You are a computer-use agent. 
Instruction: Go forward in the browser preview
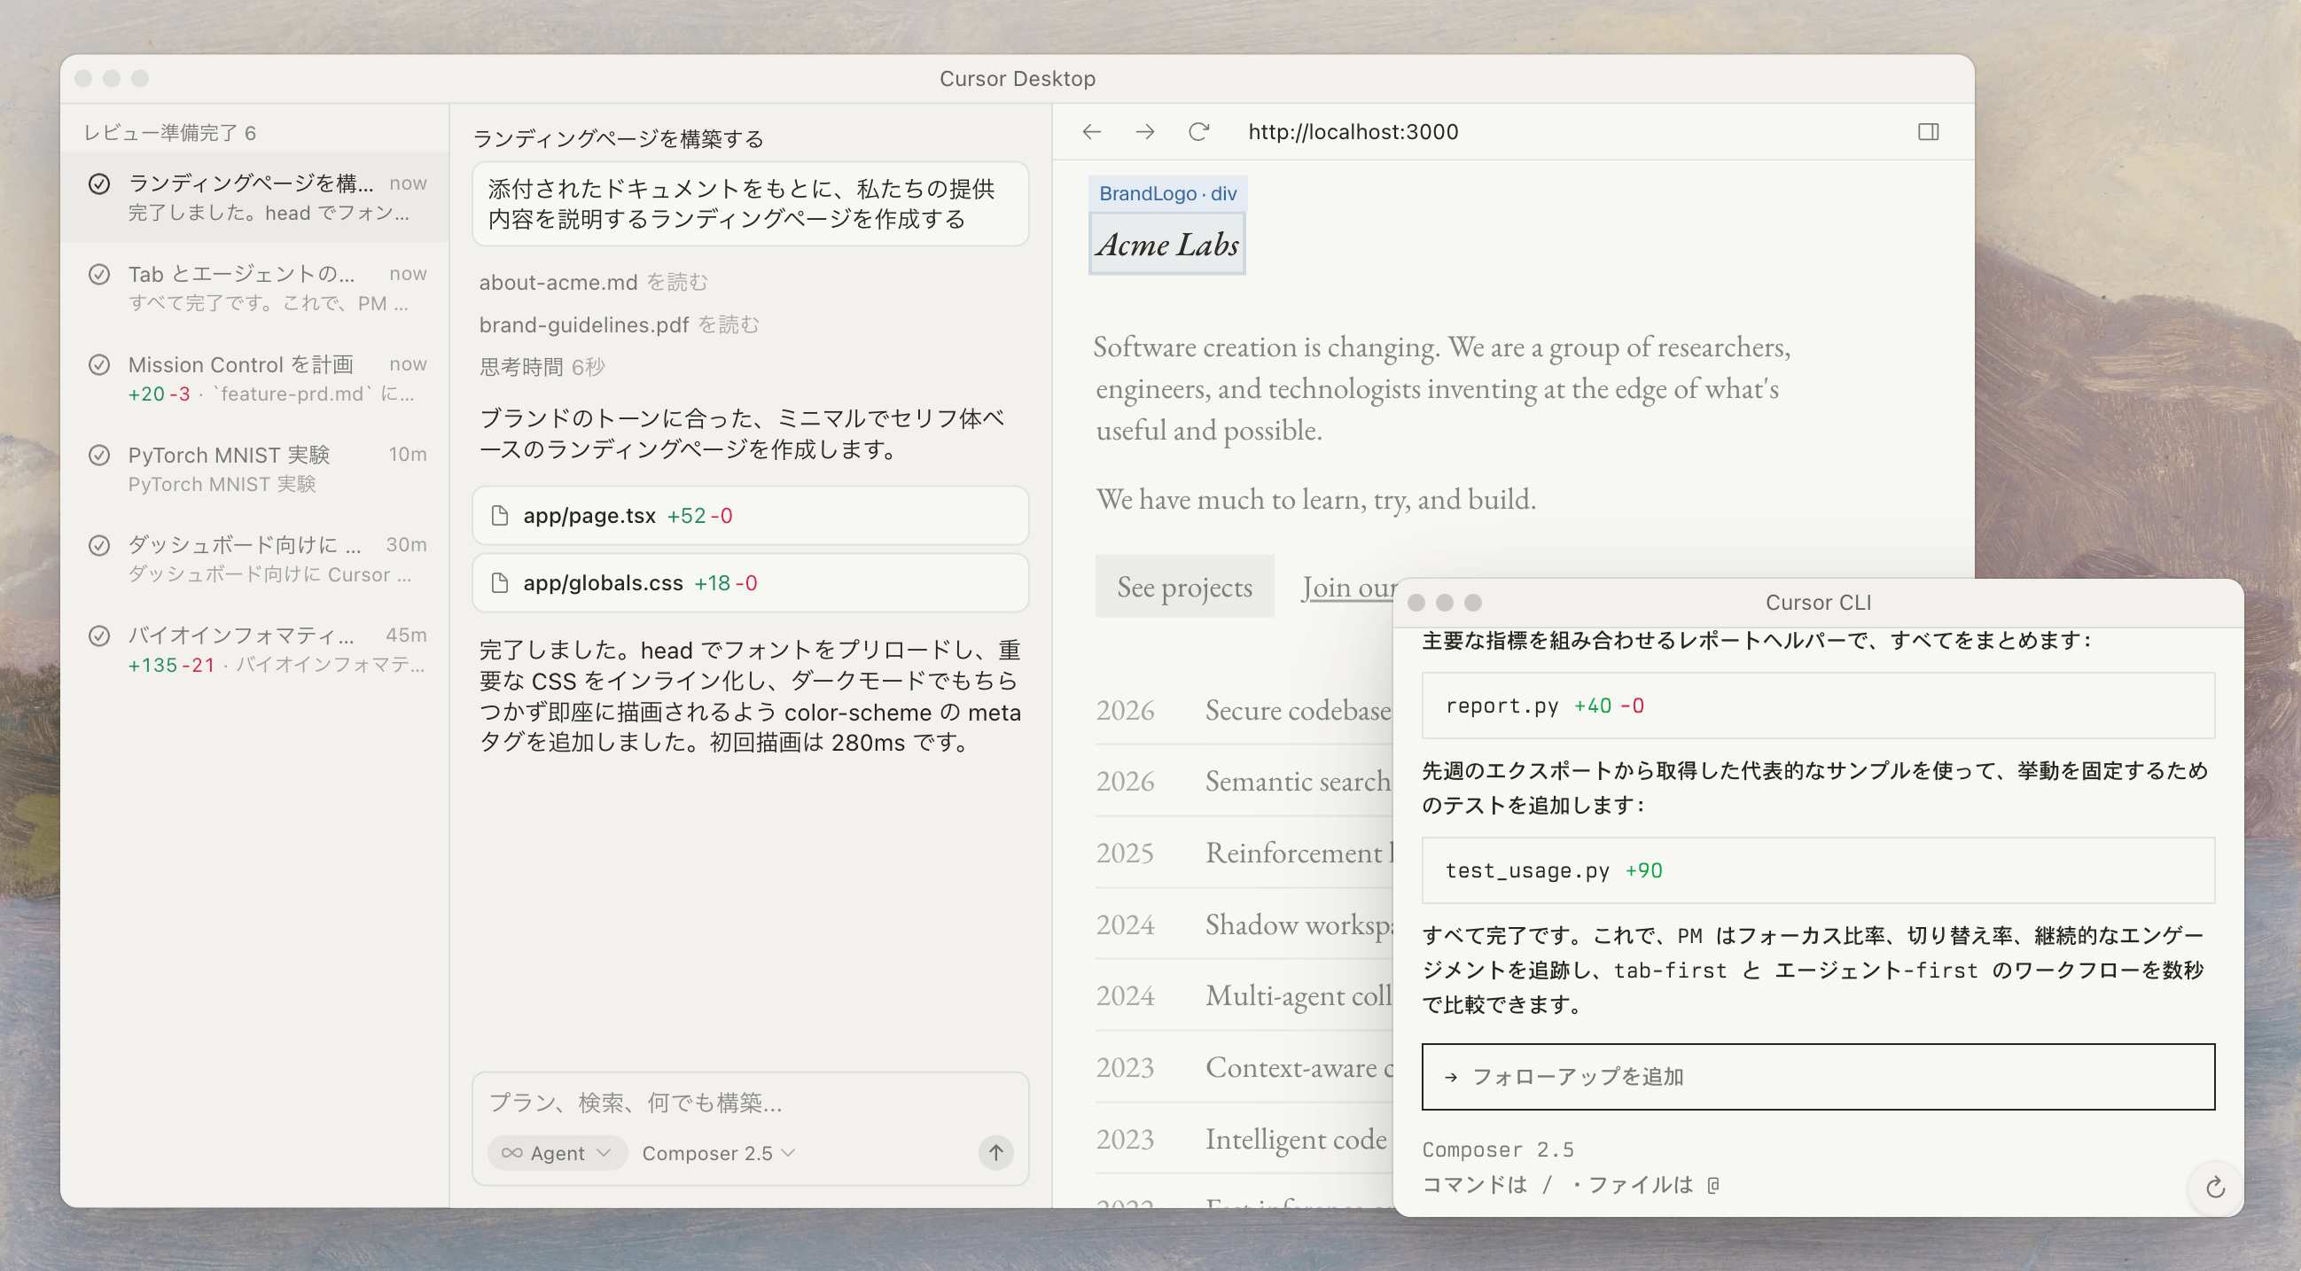click(x=1145, y=132)
